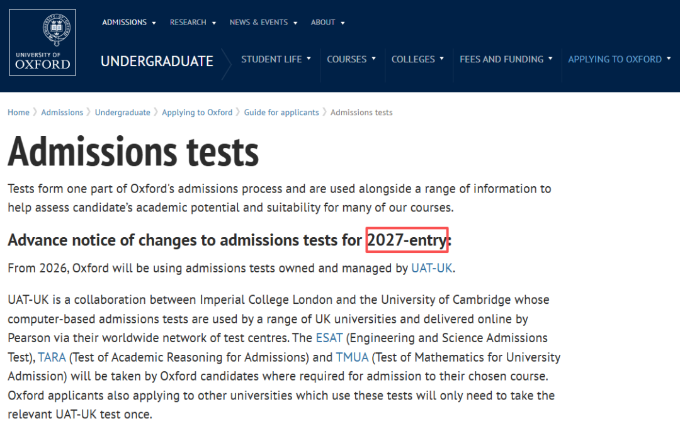
Task: Open the TMUA test link
Action: [352, 357]
